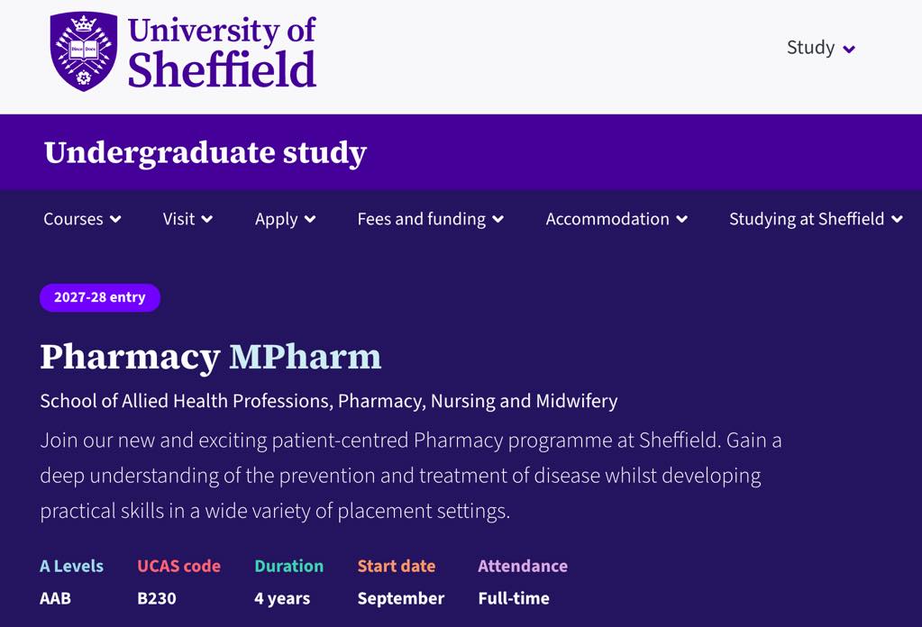Expand the Accommodation chevron arrow
This screenshot has height=627, width=922.
(682, 219)
